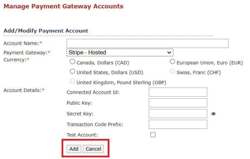Select the Canada, Dollars (CAD) radio button
The image size is (250, 159).
point(72,62)
